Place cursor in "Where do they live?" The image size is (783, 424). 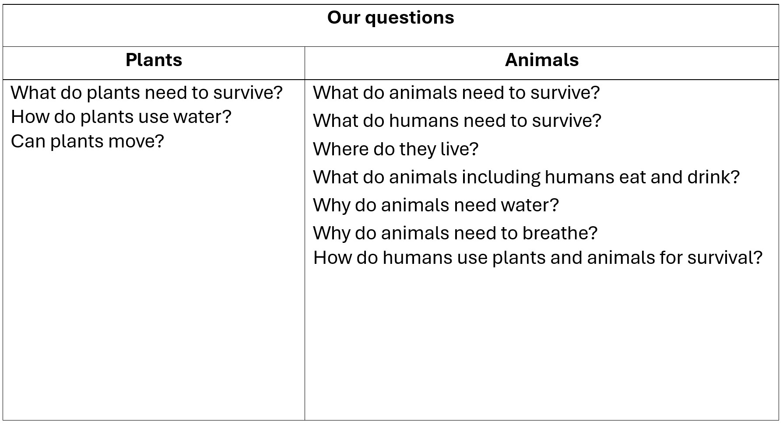coord(395,149)
